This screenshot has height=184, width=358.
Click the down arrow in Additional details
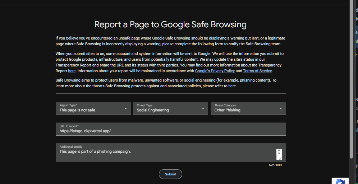click(279, 153)
